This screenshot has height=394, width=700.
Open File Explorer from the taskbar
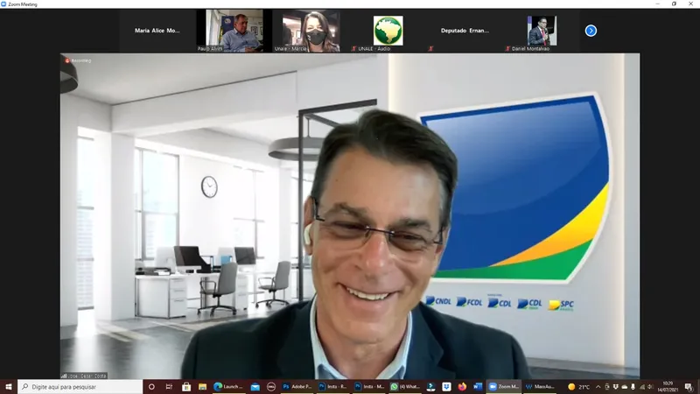[x=203, y=387]
